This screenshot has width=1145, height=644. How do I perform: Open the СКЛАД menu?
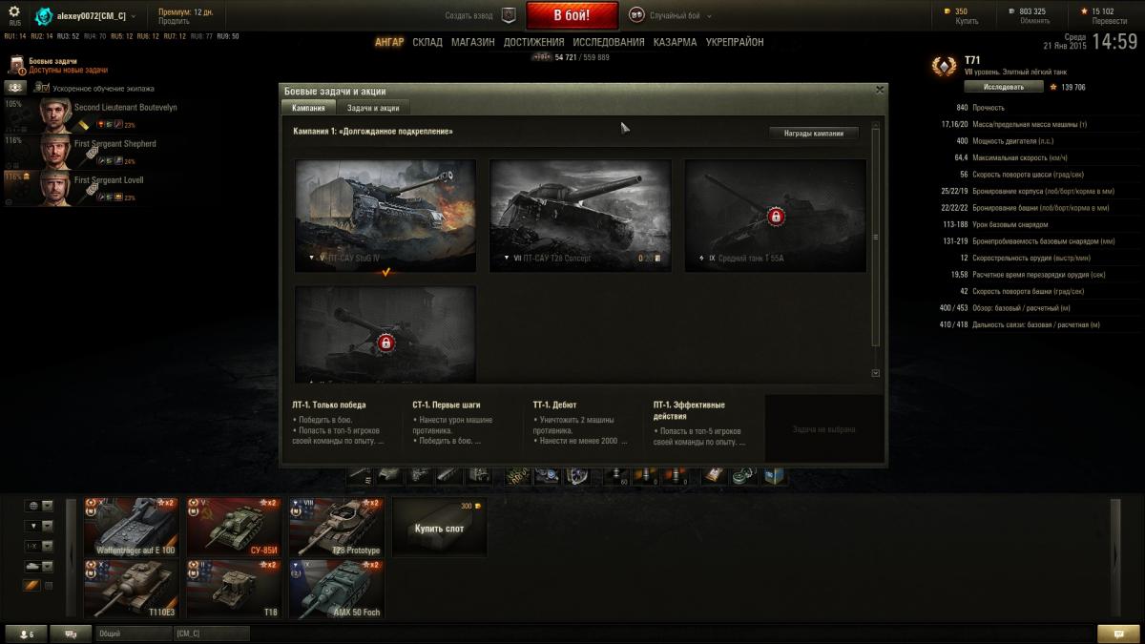click(x=427, y=42)
